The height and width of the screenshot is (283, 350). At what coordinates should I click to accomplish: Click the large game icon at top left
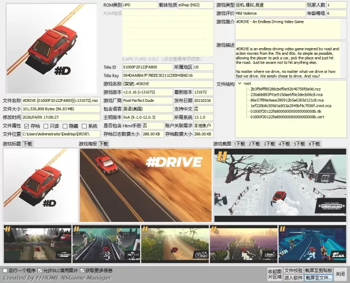click(52, 49)
